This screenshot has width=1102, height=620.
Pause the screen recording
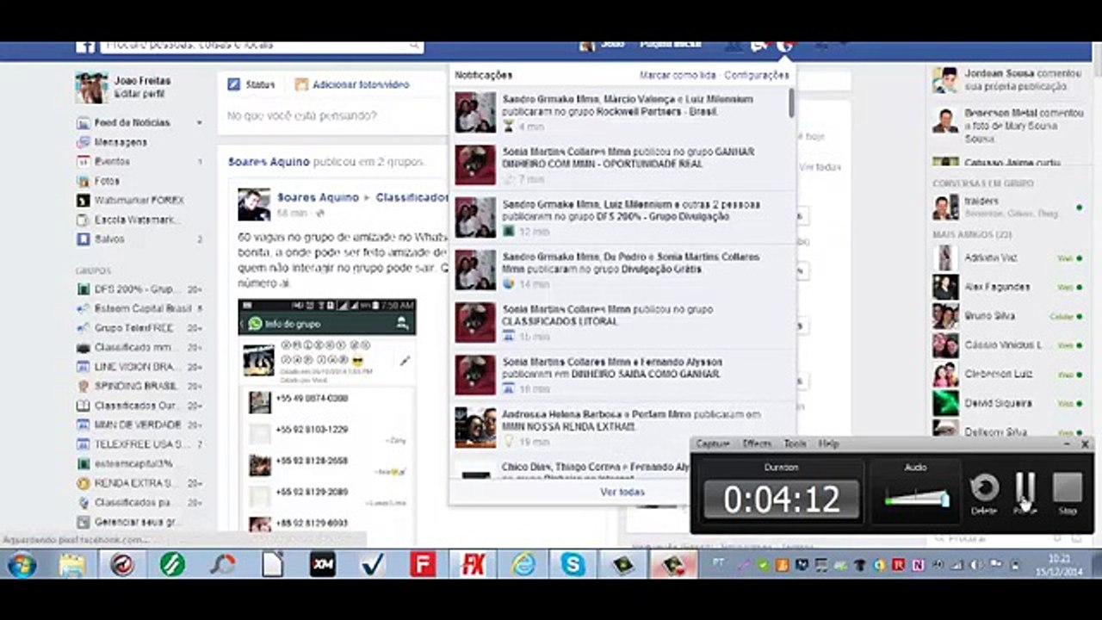1025,493
